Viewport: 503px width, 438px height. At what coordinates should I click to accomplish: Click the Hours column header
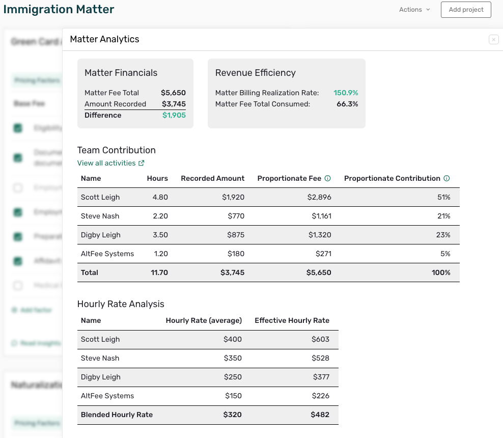157,178
